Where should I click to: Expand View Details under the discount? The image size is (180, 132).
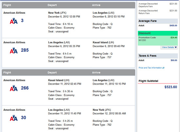169,47
